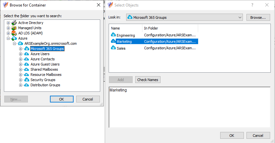Viewport: 275px width, 143px height.
Task: Select the Azure Users tree label
Action: coord(40,54)
